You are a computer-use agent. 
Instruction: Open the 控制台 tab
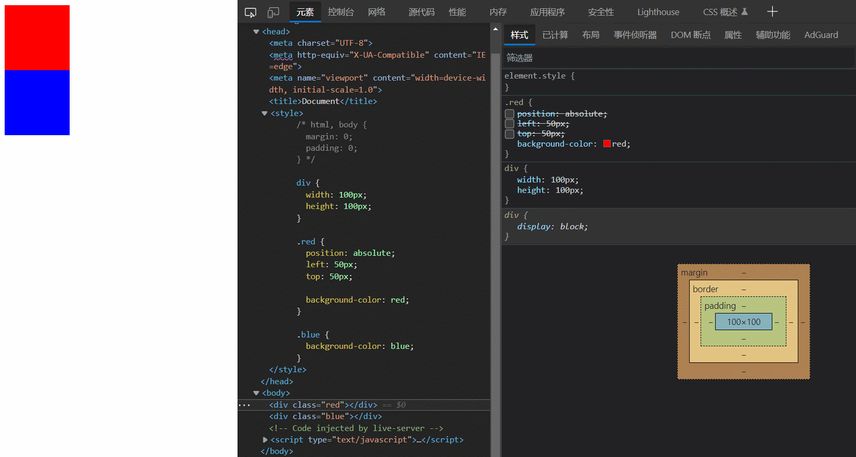340,12
